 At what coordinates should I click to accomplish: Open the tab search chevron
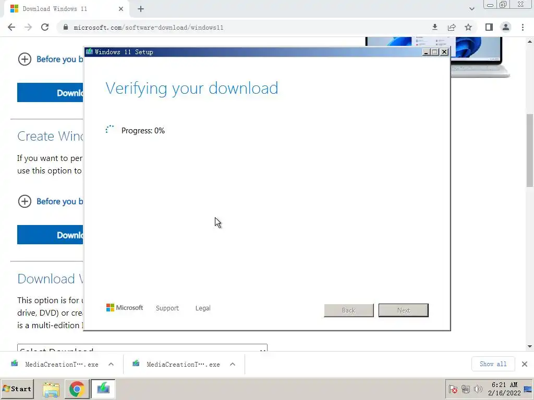(471, 9)
